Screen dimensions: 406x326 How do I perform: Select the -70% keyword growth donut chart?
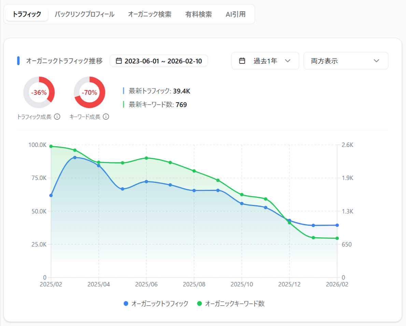pos(89,92)
